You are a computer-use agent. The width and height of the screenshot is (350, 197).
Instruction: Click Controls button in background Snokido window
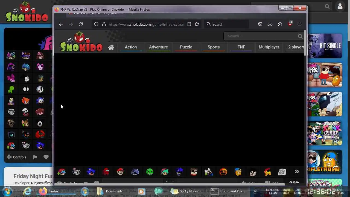pos(16,157)
